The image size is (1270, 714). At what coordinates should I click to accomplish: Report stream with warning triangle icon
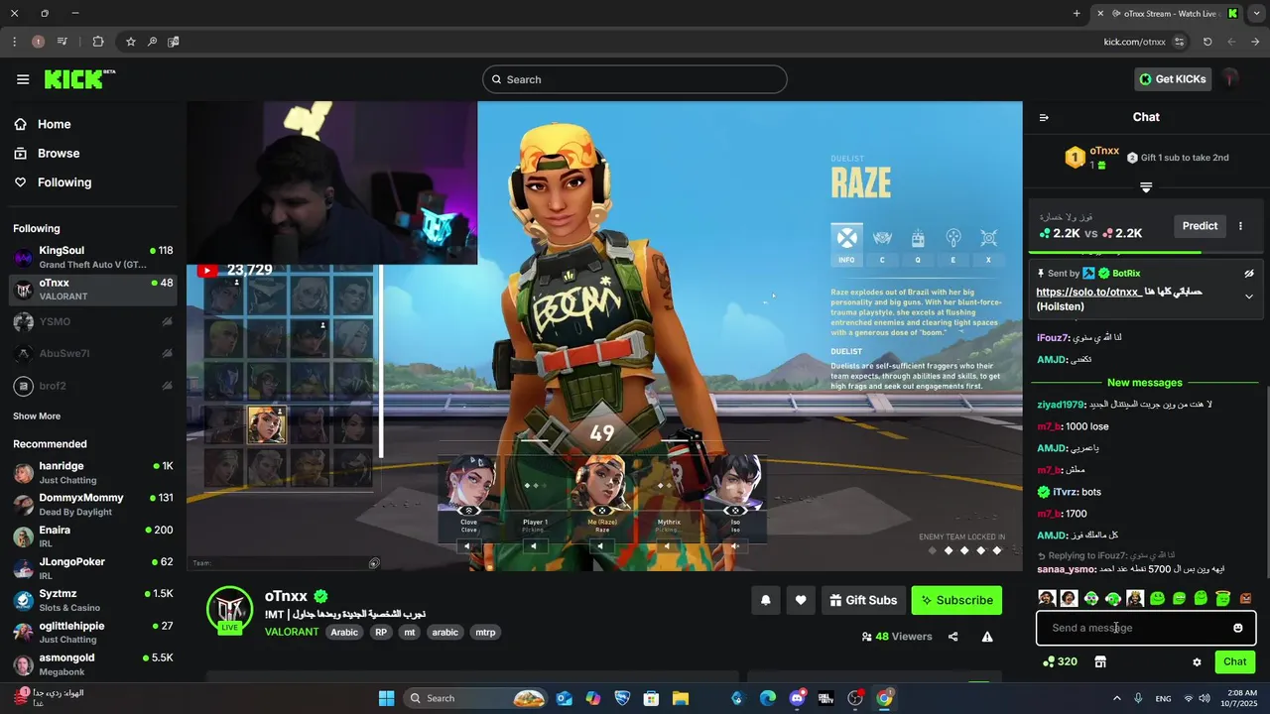coord(987,637)
